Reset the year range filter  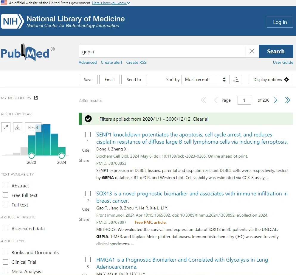pyautogui.click(x=33, y=128)
